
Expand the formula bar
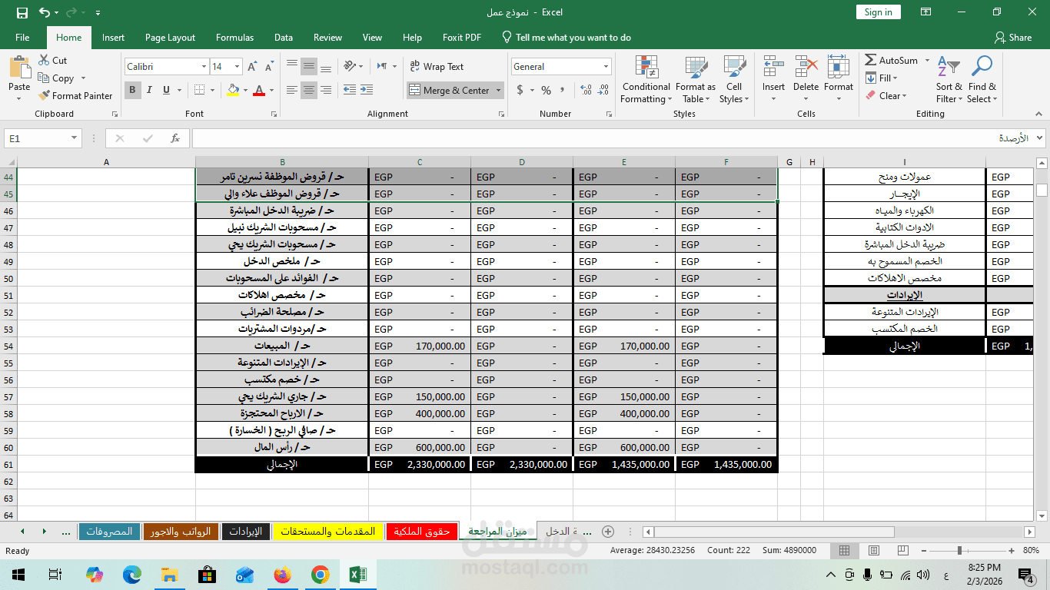pos(1040,138)
